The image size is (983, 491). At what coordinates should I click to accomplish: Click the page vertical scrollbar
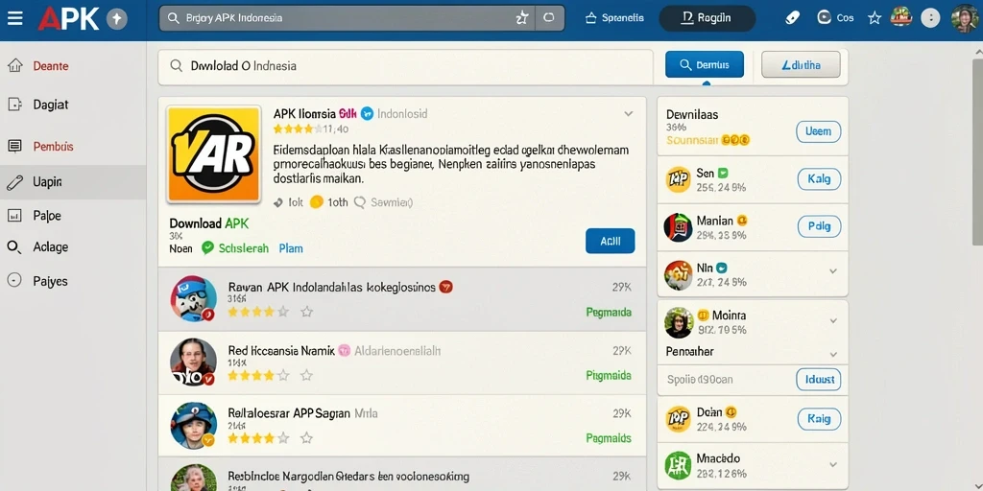tap(977, 153)
